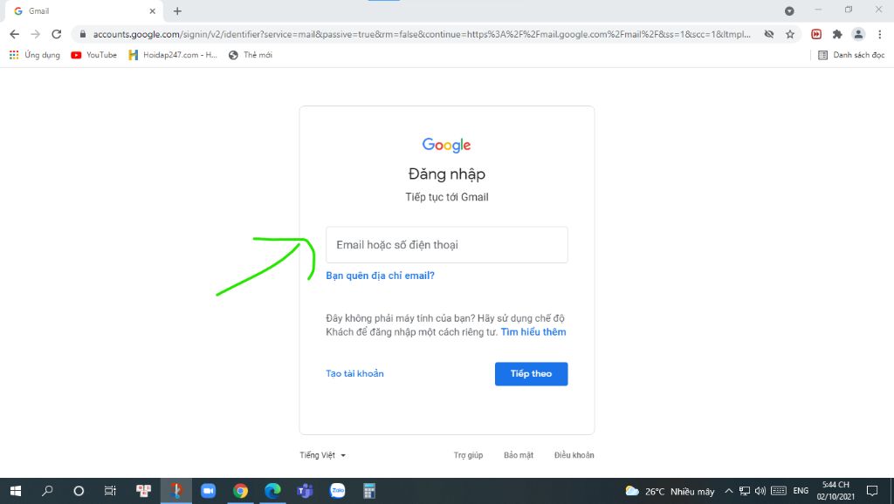Close the Gmail tab
This screenshot has width=894, height=504.
click(x=152, y=10)
